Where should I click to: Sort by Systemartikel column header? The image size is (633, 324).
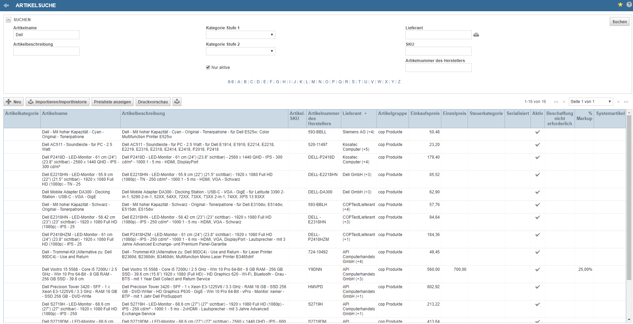(x=610, y=114)
